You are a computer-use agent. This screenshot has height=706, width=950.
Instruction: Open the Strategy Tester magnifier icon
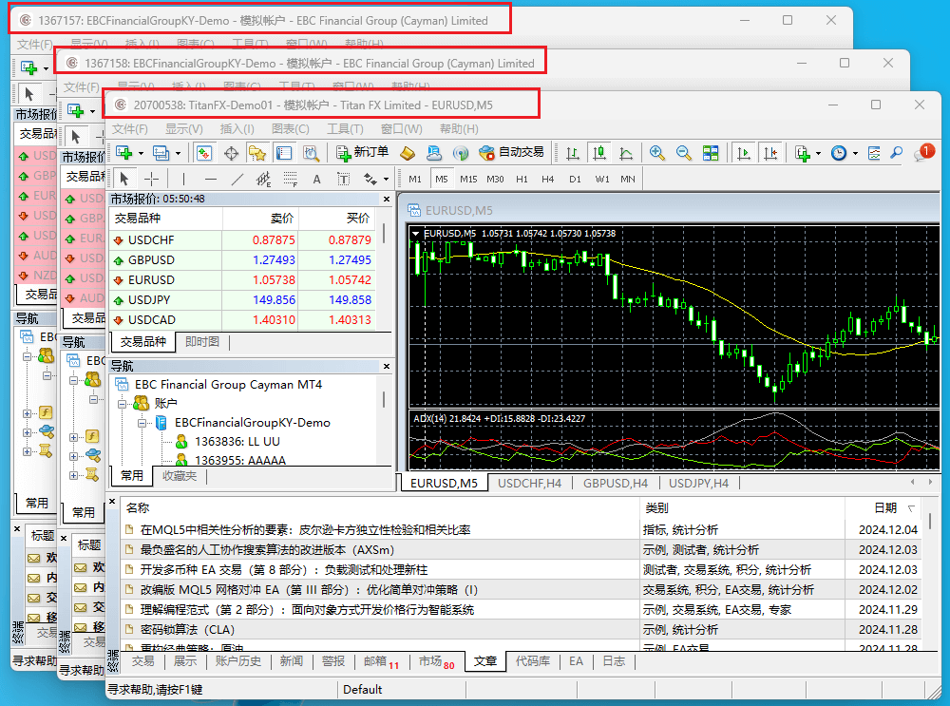pyautogui.click(x=311, y=153)
